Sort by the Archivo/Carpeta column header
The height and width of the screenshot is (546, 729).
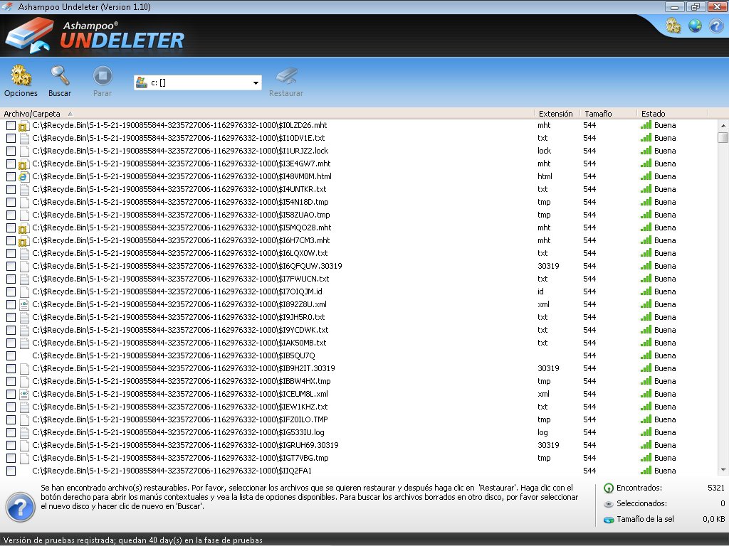32,114
